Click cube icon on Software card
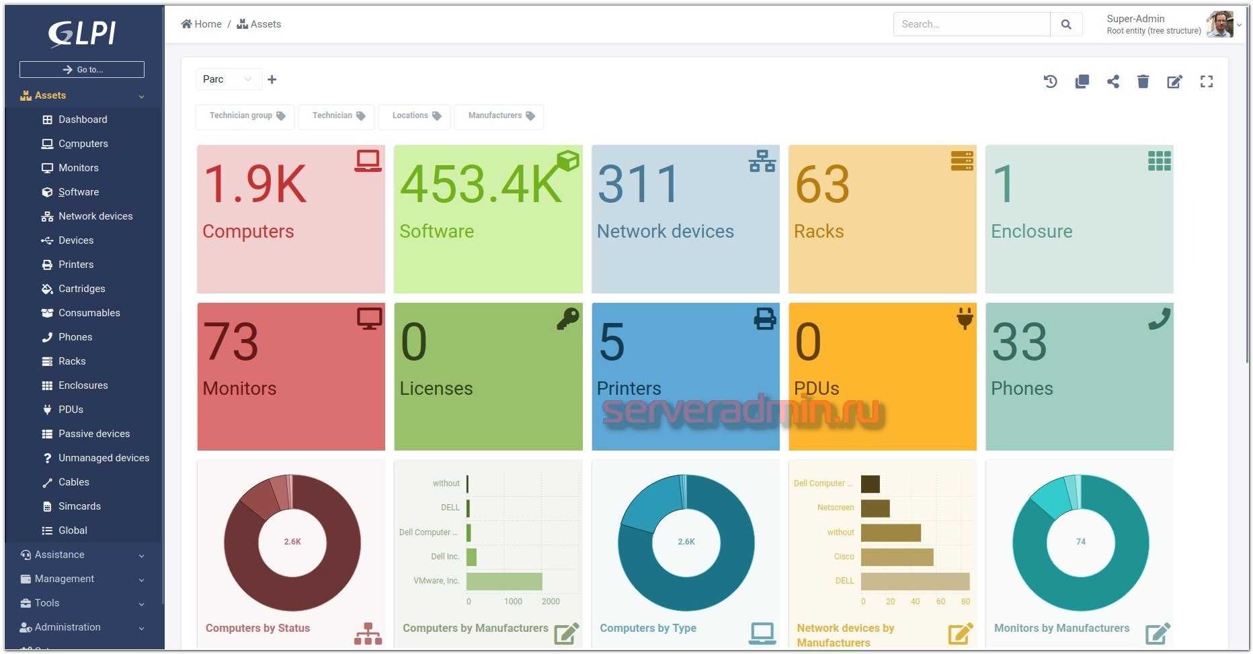 pos(567,160)
